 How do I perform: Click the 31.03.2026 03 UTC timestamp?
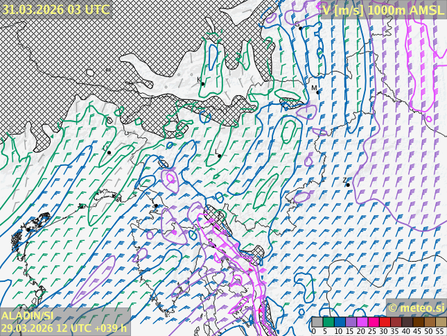coord(55,9)
